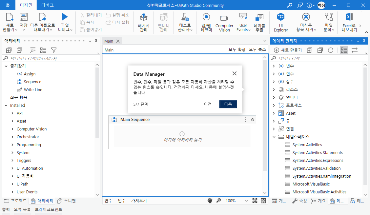Open the zoom 100% dropdown
The width and height of the screenshot is (370, 215).
246,201
